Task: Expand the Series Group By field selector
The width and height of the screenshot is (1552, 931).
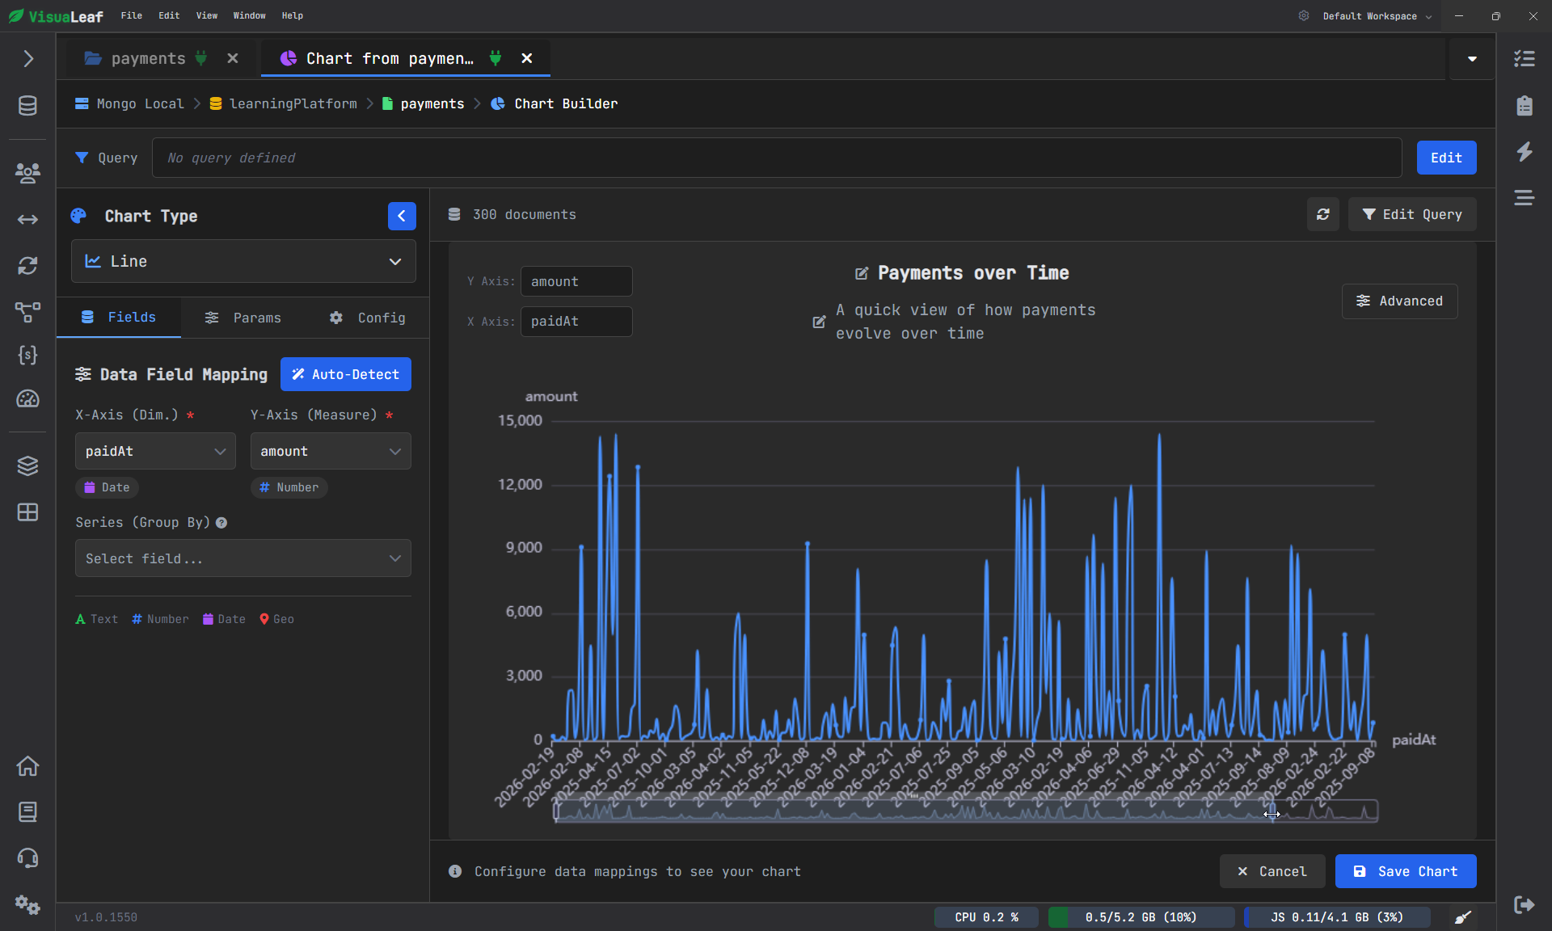Action: point(242,558)
